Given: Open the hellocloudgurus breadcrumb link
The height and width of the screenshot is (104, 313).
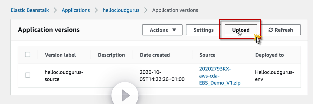Looking at the screenshot, I should pyautogui.click(x=121, y=10).
